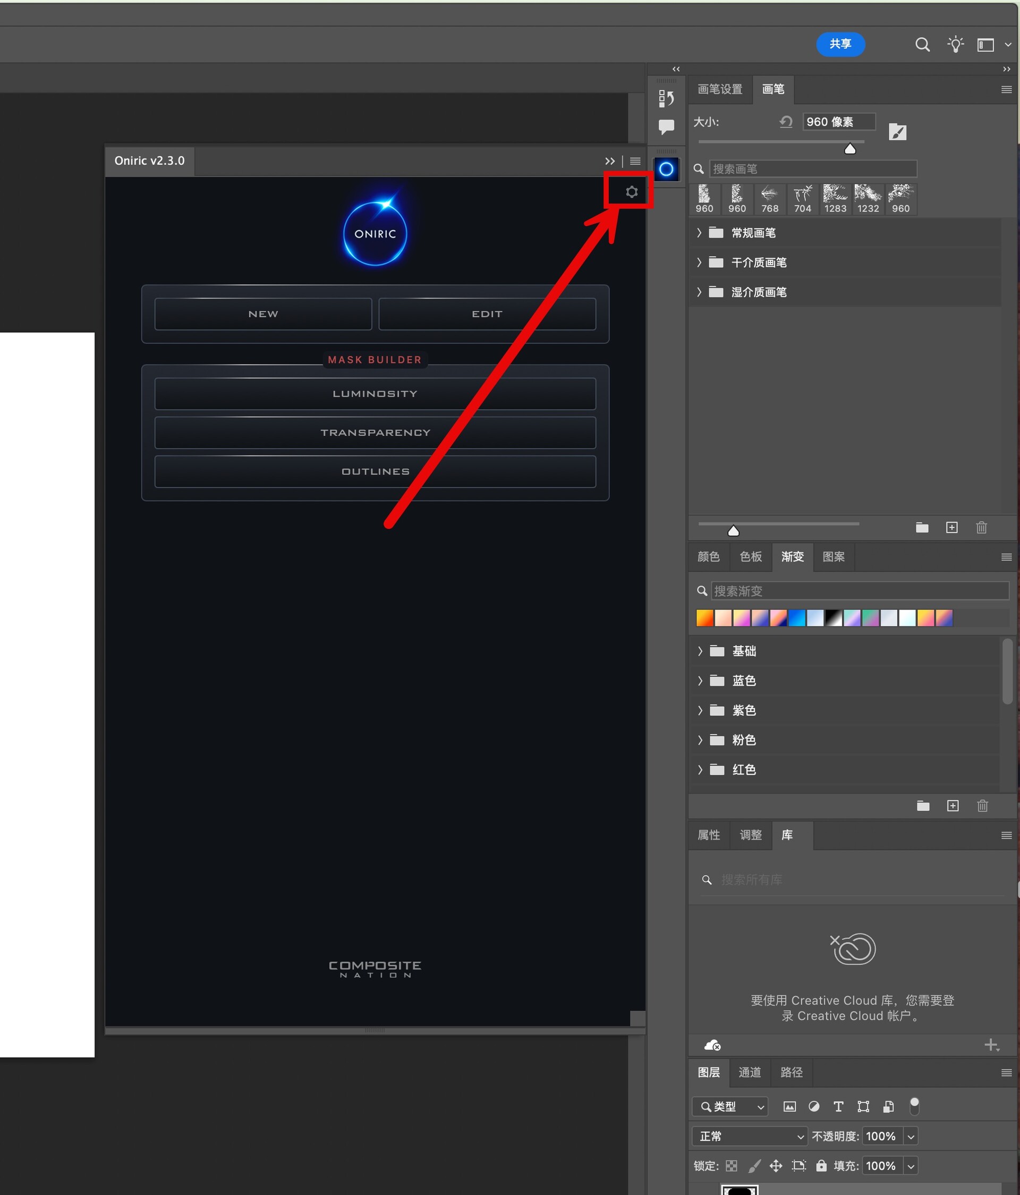
Task: Click the 共享 share button
Action: pyautogui.click(x=840, y=44)
